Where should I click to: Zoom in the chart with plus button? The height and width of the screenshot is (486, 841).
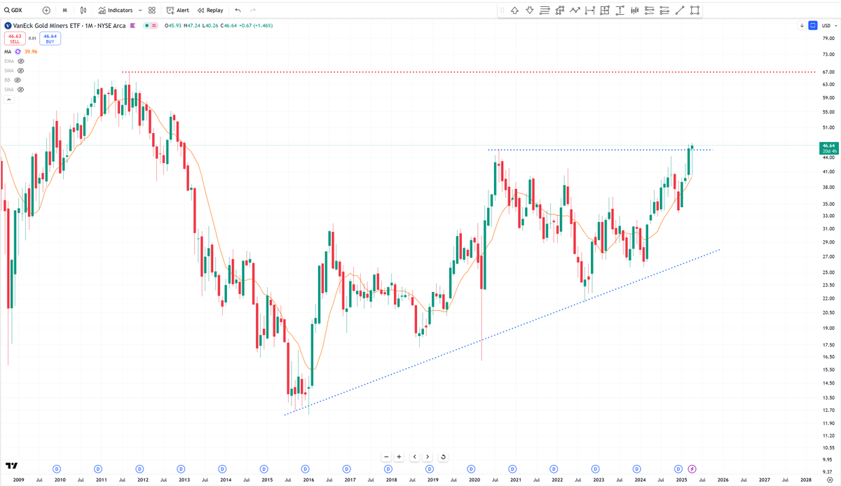coord(399,457)
